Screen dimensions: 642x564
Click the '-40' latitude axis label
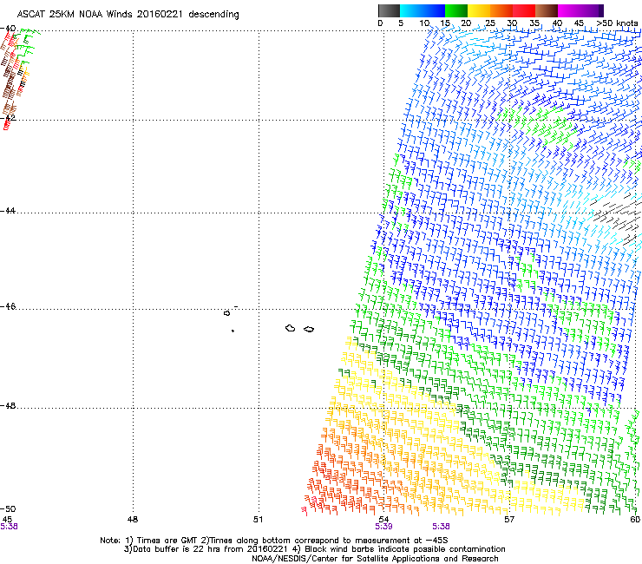[x=8, y=29]
